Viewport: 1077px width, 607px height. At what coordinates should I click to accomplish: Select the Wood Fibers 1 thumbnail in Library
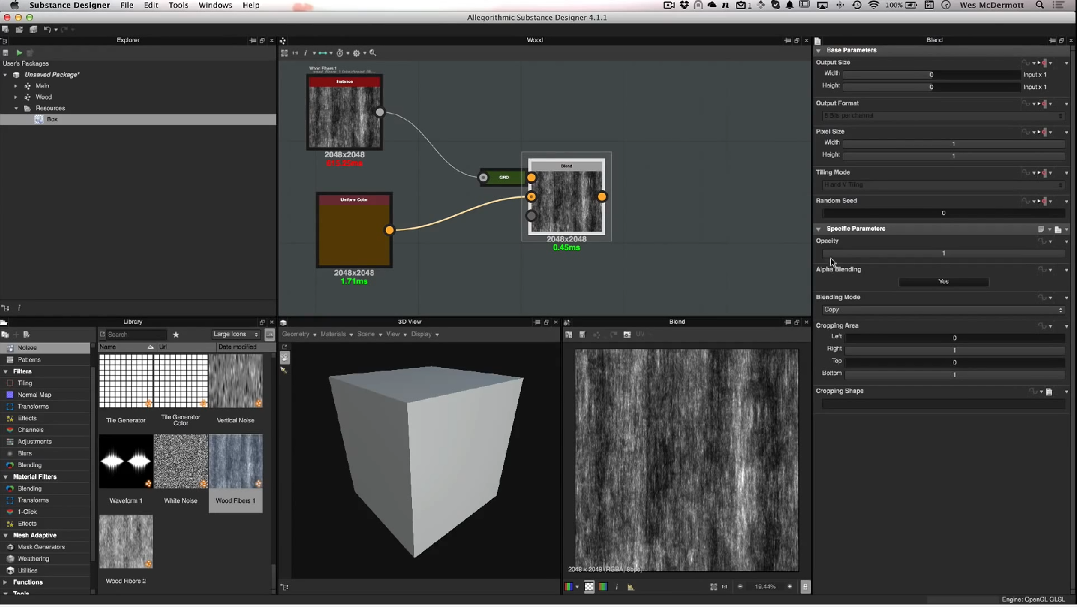(x=236, y=462)
